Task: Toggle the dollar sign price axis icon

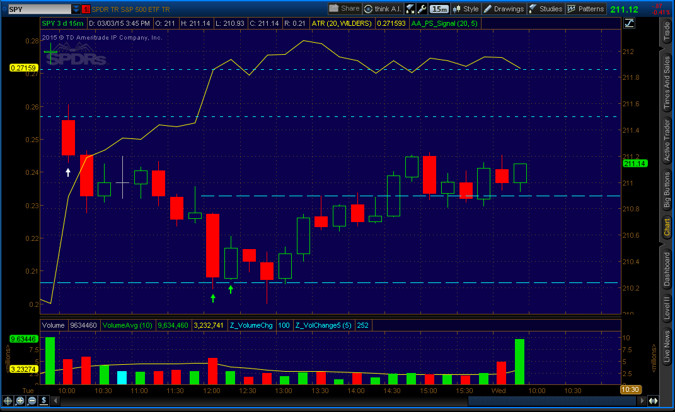Action: 43,401
